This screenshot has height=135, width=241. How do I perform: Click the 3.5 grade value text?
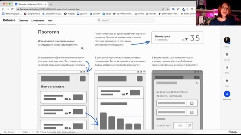[x=195, y=38]
